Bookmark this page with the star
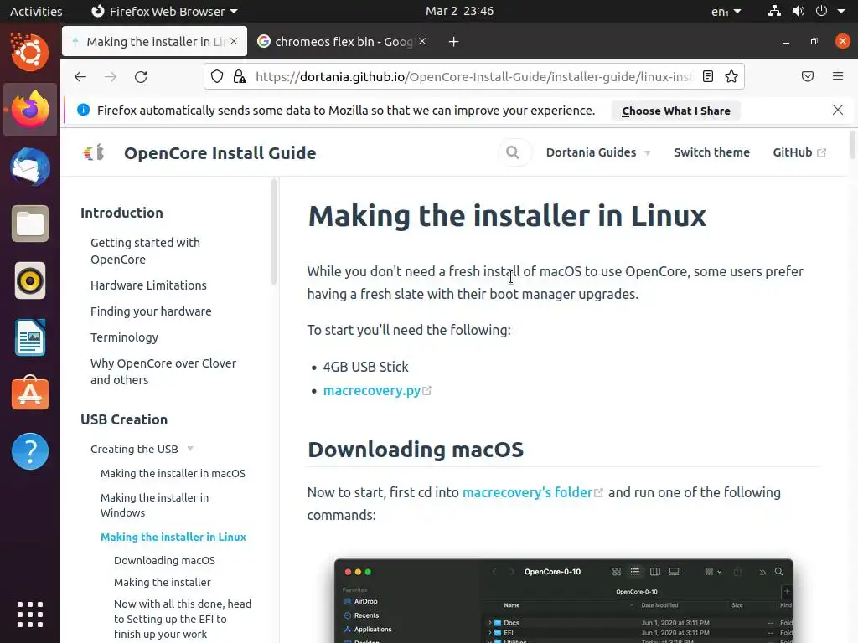The width and height of the screenshot is (858, 643). click(x=731, y=76)
